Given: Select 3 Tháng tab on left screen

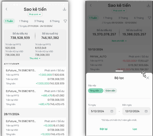Looking at the screenshot, I should (39, 21).
